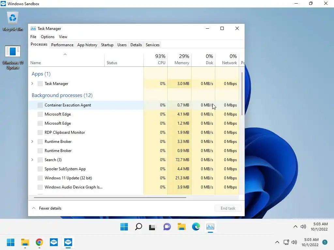
Task: Sort by Status column header
Action: [124, 59]
